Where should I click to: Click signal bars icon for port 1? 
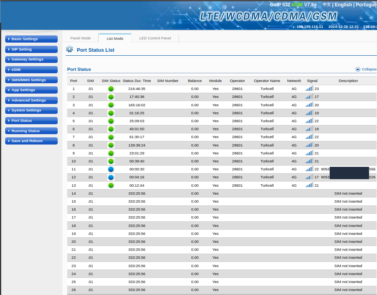coord(309,88)
